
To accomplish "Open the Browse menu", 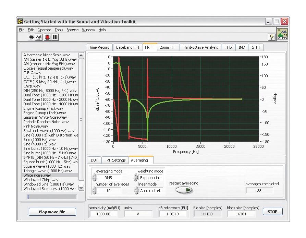I will 72,30.
